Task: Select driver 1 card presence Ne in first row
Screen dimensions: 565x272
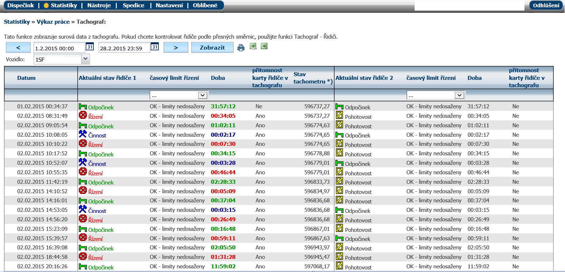Action: tap(259, 106)
